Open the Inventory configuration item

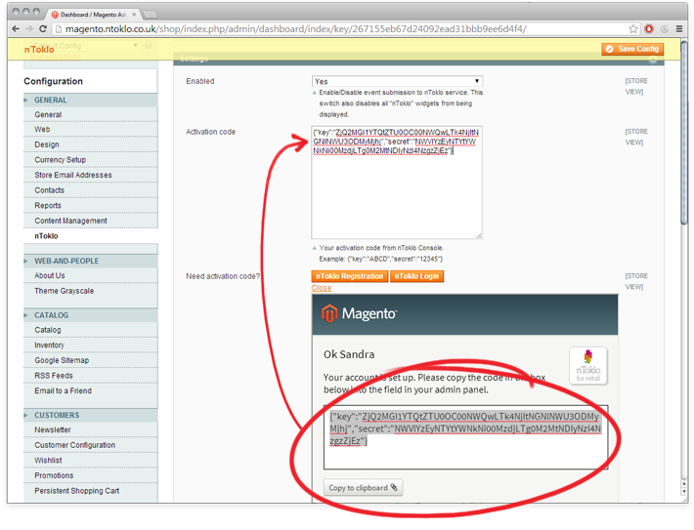[x=50, y=346]
